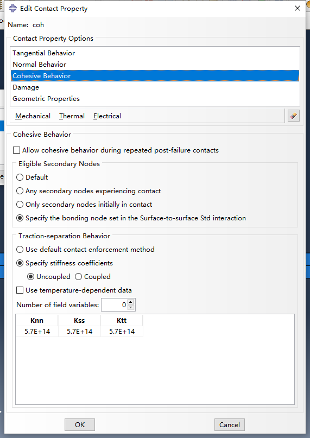Image resolution: width=310 pixels, height=438 pixels.
Task: Click the Abaqus dialog title icon
Action: 13,8
